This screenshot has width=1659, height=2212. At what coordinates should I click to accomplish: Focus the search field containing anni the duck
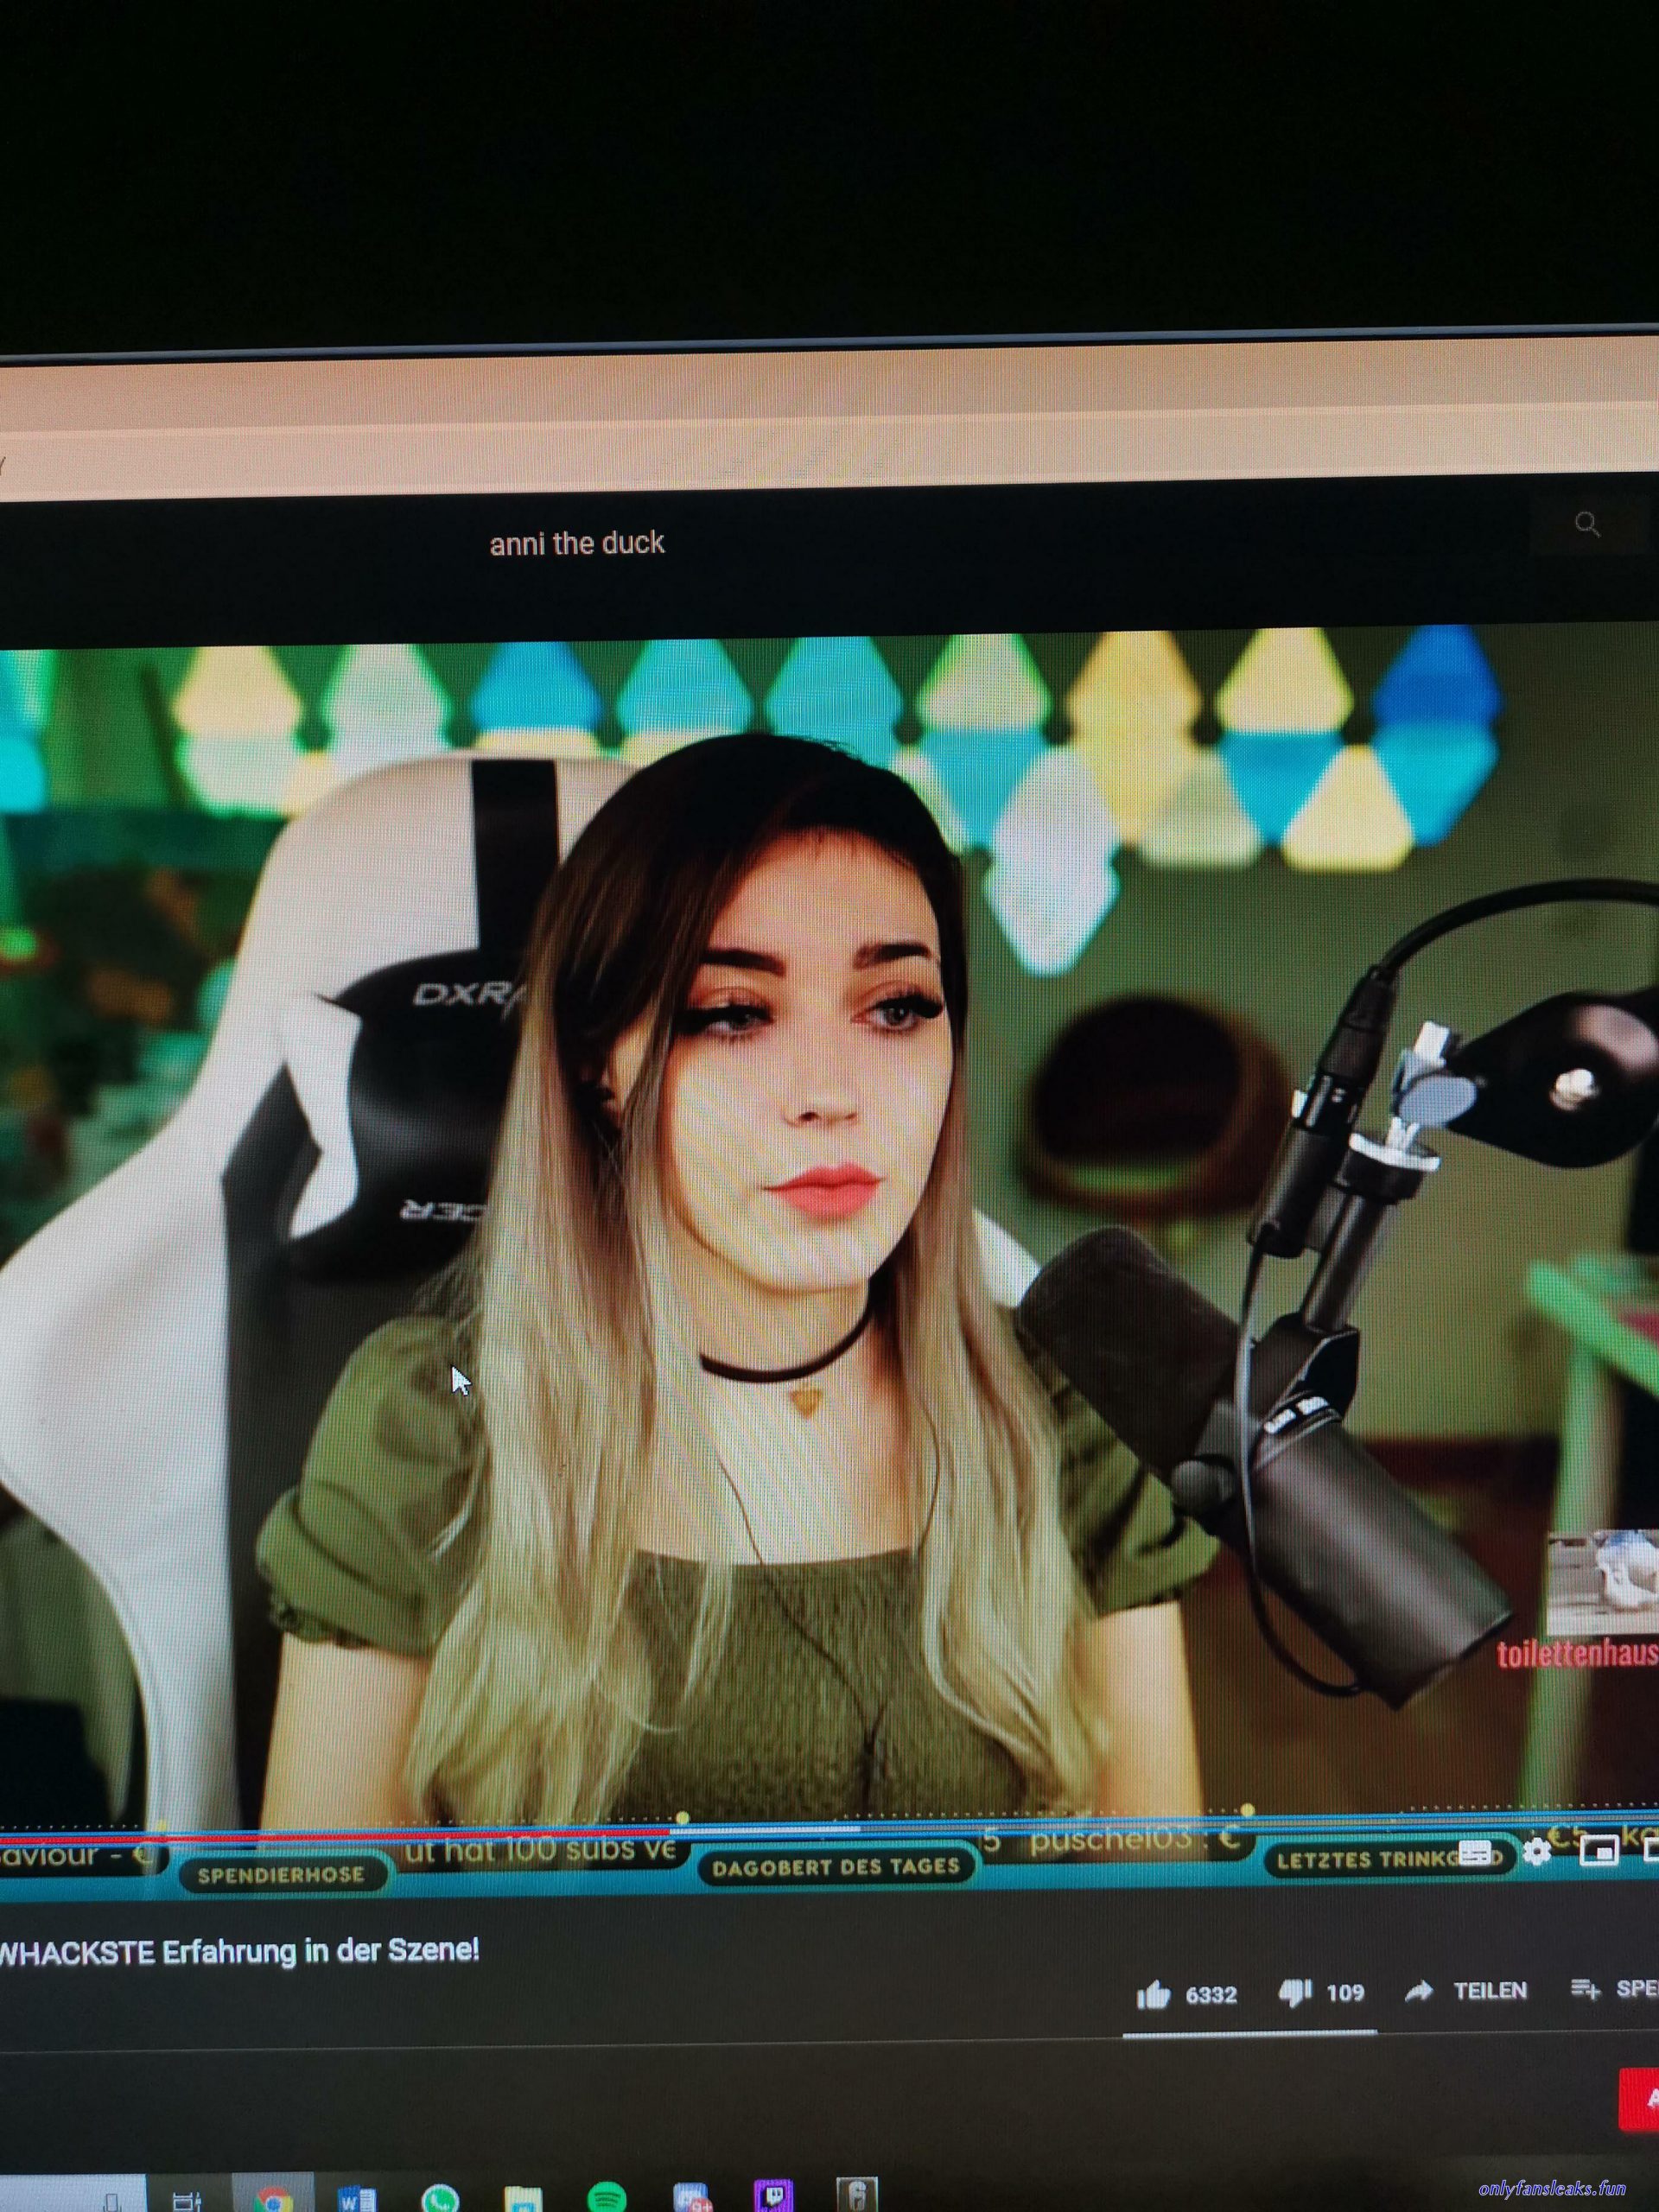(760, 543)
